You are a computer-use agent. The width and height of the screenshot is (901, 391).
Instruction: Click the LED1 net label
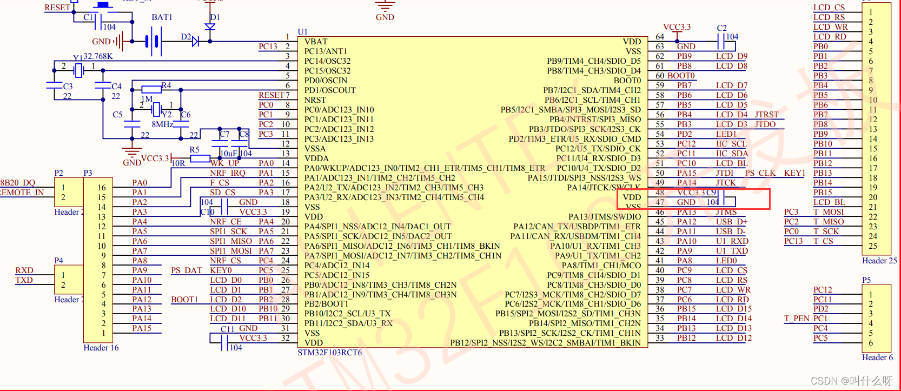(726, 134)
